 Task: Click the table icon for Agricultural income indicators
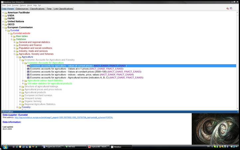28,77
